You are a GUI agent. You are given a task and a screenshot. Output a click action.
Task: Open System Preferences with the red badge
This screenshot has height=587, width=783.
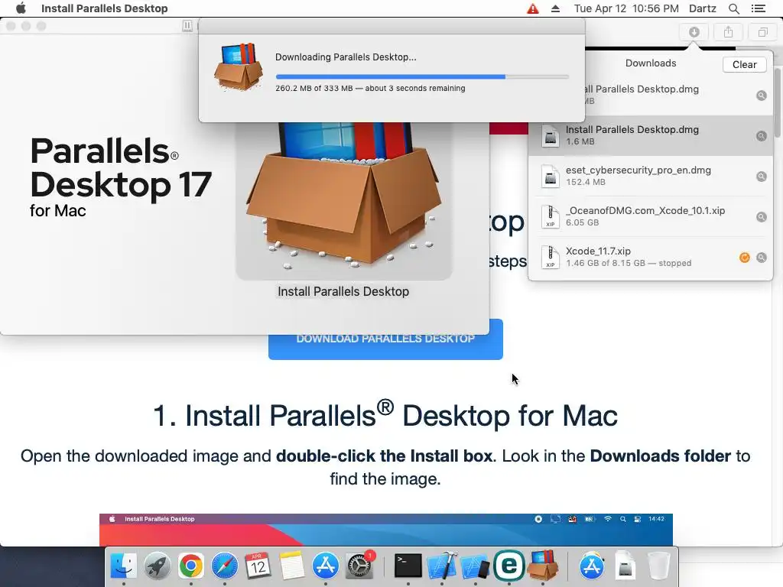coord(359,566)
